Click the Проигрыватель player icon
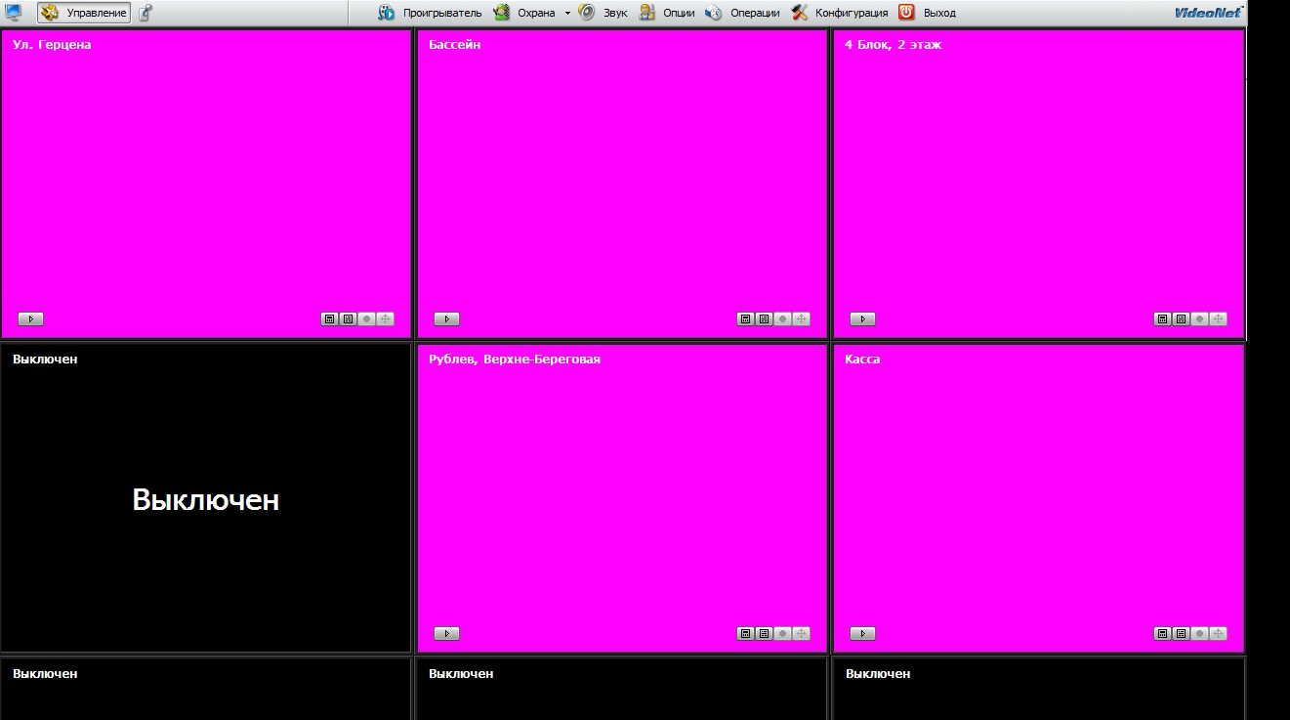Screen dimensions: 1290x720 387,13
